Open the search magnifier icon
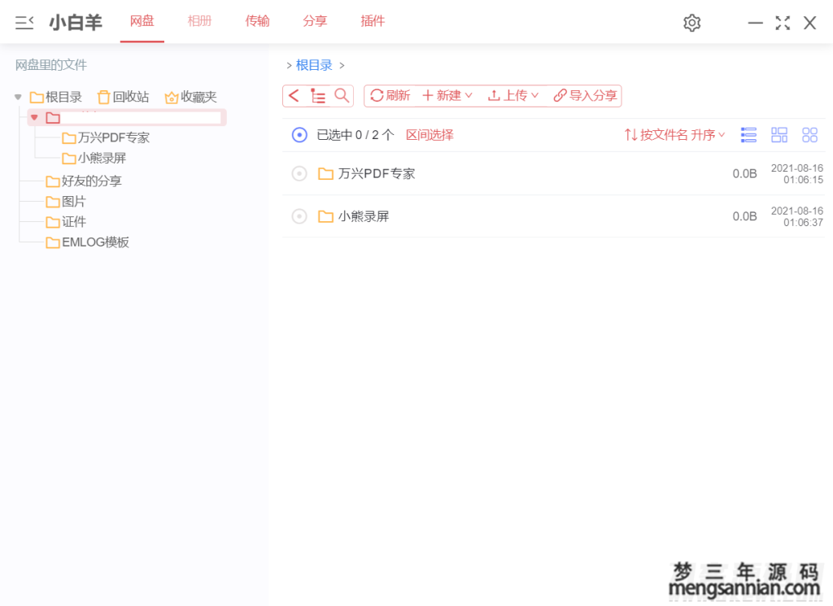 tap(342, 96)
